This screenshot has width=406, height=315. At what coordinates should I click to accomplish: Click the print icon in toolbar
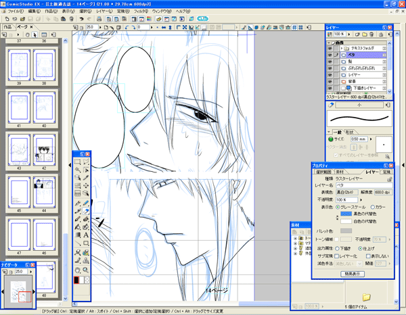[x=99, y=19]
